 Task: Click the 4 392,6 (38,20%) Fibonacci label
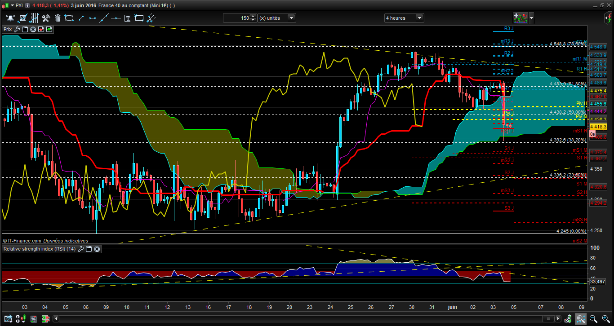pos(567,140)
